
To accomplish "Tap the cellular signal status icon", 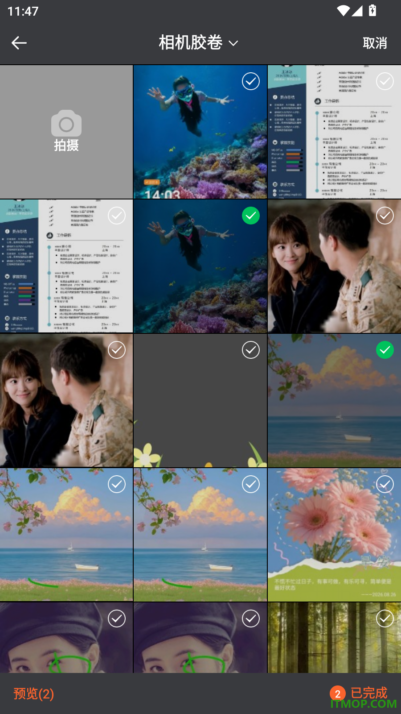I will pyautogui.click(x=357, y=11).
